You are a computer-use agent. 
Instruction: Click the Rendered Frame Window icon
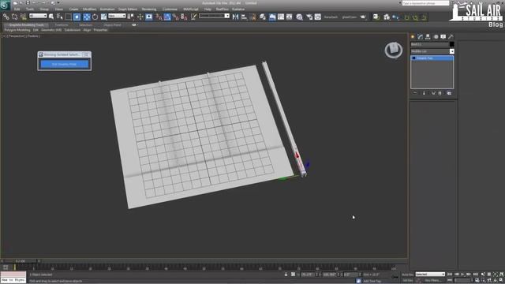[x=317, y=17]
